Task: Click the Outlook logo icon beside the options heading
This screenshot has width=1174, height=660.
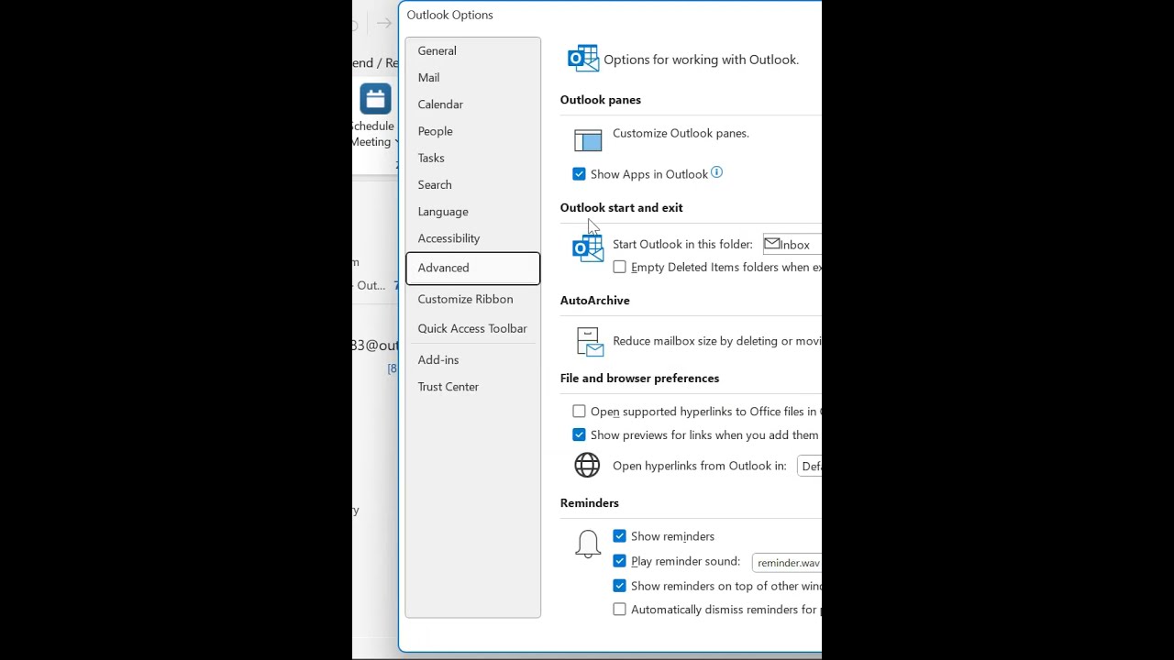Action: tap(583, 59)
